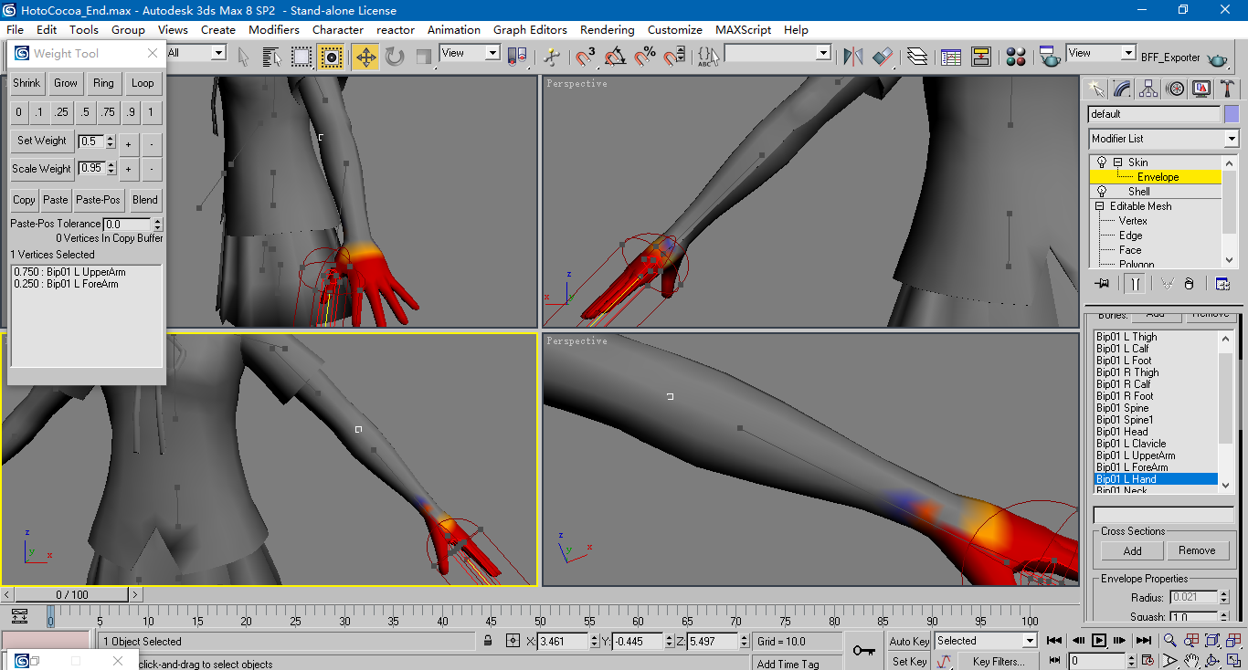Toggle the Shell modifier lightbulb
The height and width of the screenshot is (670, 1248).
(1102, 192)
